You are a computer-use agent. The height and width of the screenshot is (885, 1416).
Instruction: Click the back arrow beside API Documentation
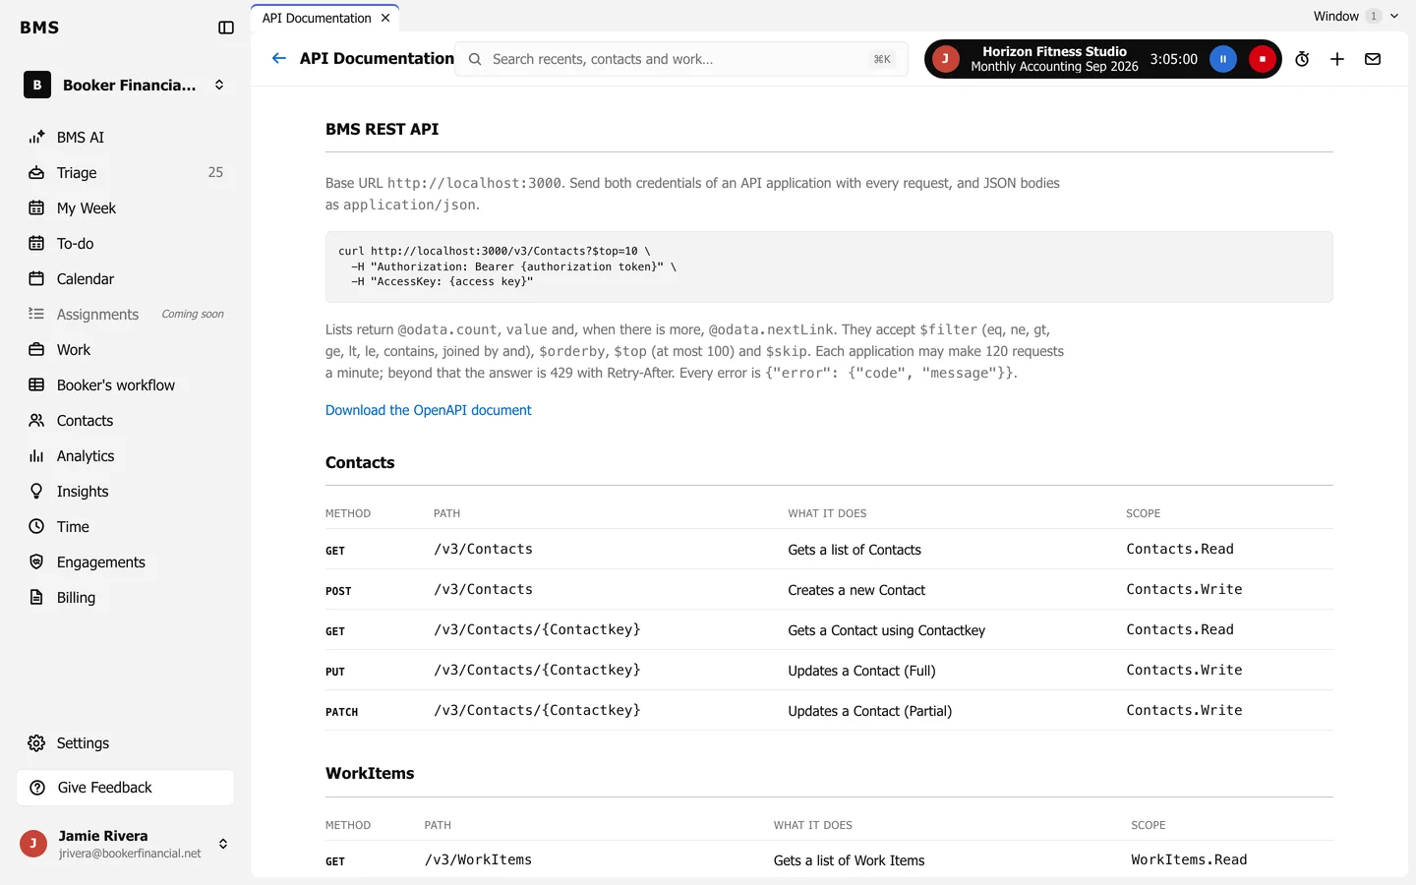(x=279, y=59)
